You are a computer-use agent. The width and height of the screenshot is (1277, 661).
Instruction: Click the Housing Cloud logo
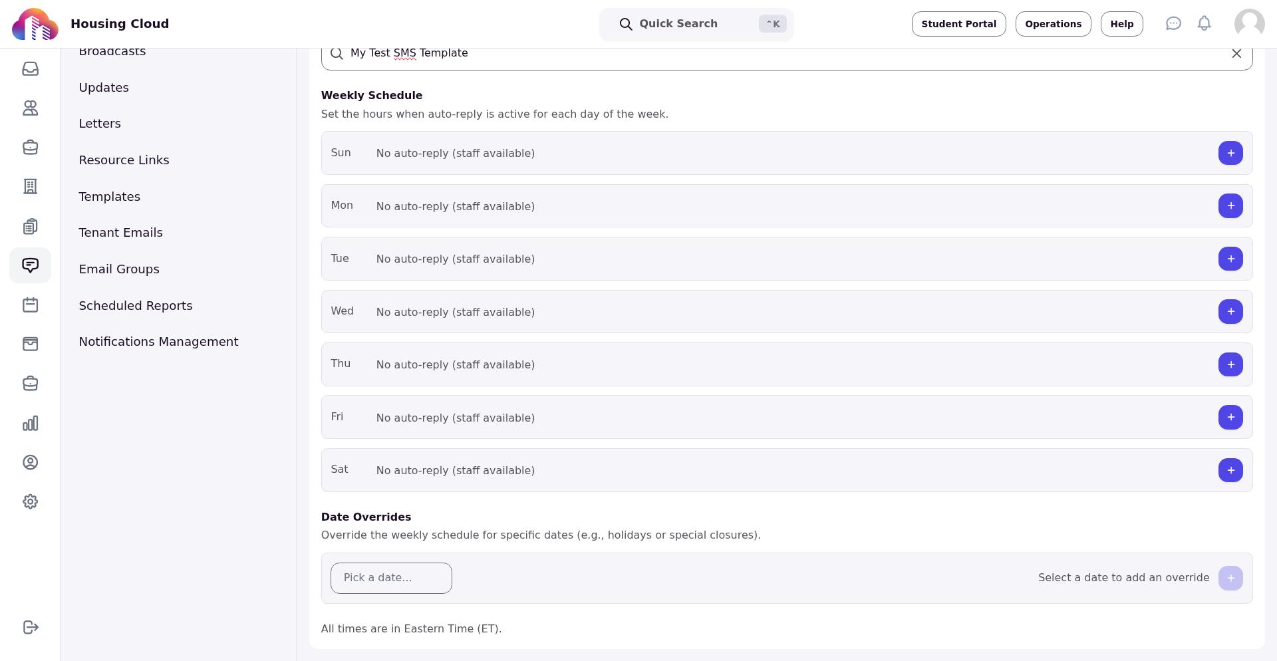pyautogui.click(x=35, y=24)
